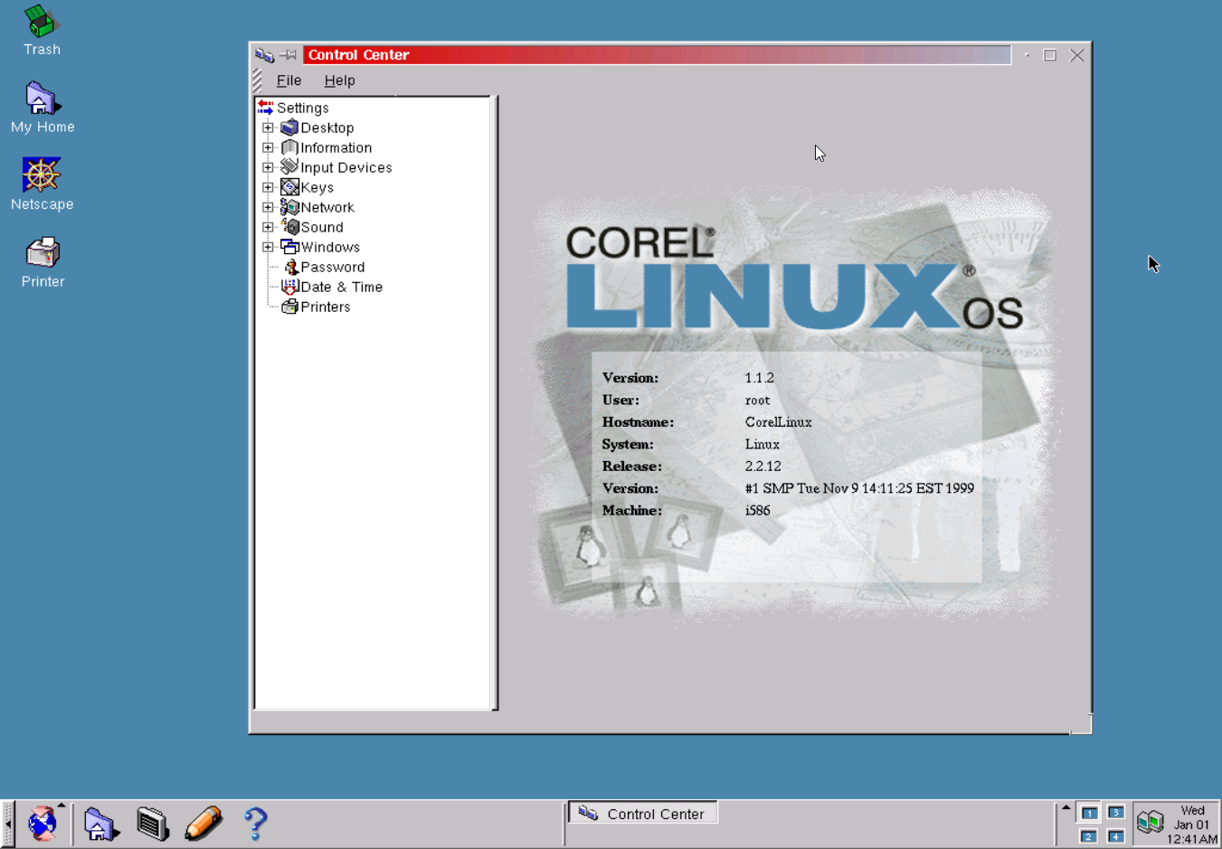Click the question mark help icon in taskbar

point(255,823)
